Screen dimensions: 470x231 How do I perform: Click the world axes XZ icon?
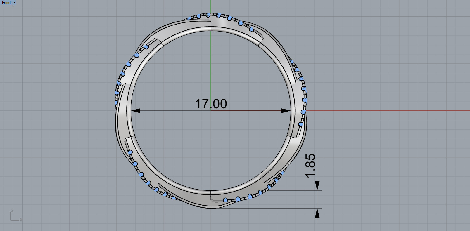[x=16, y=216]
